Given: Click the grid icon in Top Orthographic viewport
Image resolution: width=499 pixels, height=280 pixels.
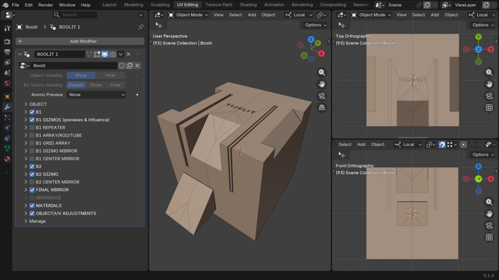Looking at the screenshot, I should click(x=489, y=108).
